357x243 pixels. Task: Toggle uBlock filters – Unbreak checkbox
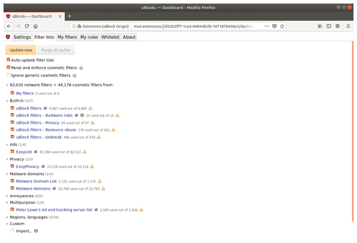tap(12, 137)
